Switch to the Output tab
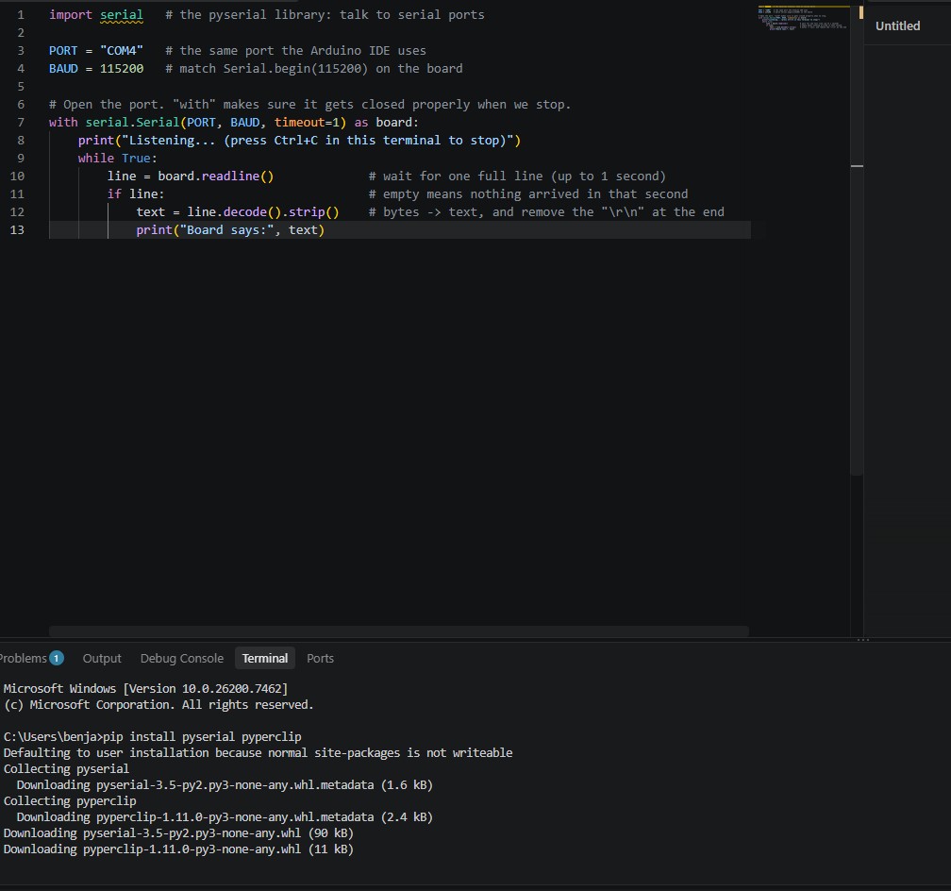The height and width of the screenshot is (891, 951). [x=102, y=658]
